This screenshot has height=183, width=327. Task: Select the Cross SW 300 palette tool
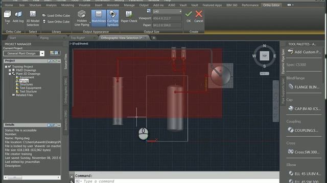[x=304, y=152]
